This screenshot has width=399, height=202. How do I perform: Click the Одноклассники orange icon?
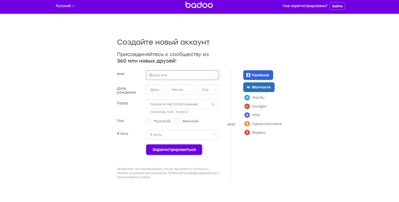pos(247,124)
